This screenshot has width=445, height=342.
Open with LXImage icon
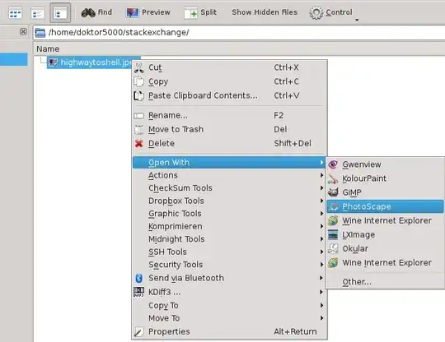click(333, 234)
